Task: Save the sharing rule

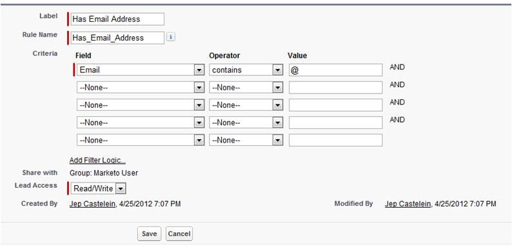Action: (149, 234)
